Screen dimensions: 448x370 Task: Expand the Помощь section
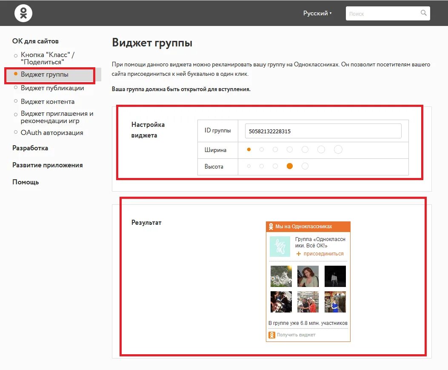(26, 182)
